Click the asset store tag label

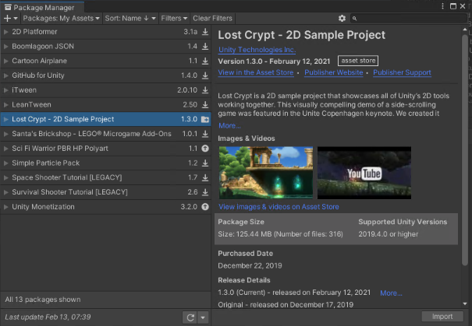point(358,61)
